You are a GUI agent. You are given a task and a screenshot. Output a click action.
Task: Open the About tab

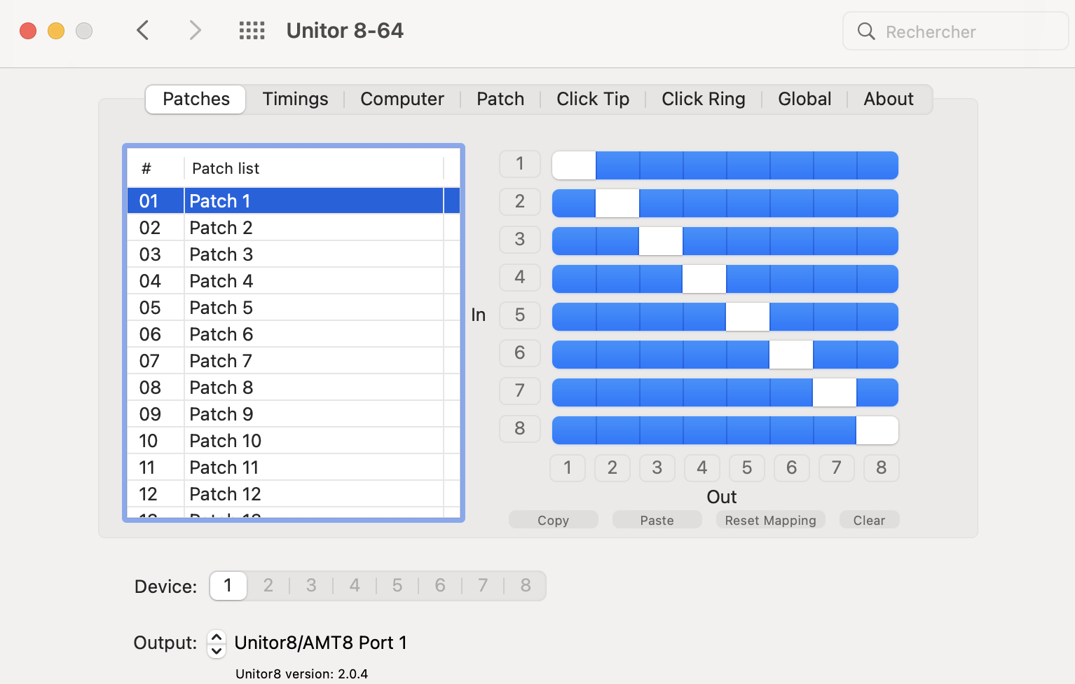point(888,99)
